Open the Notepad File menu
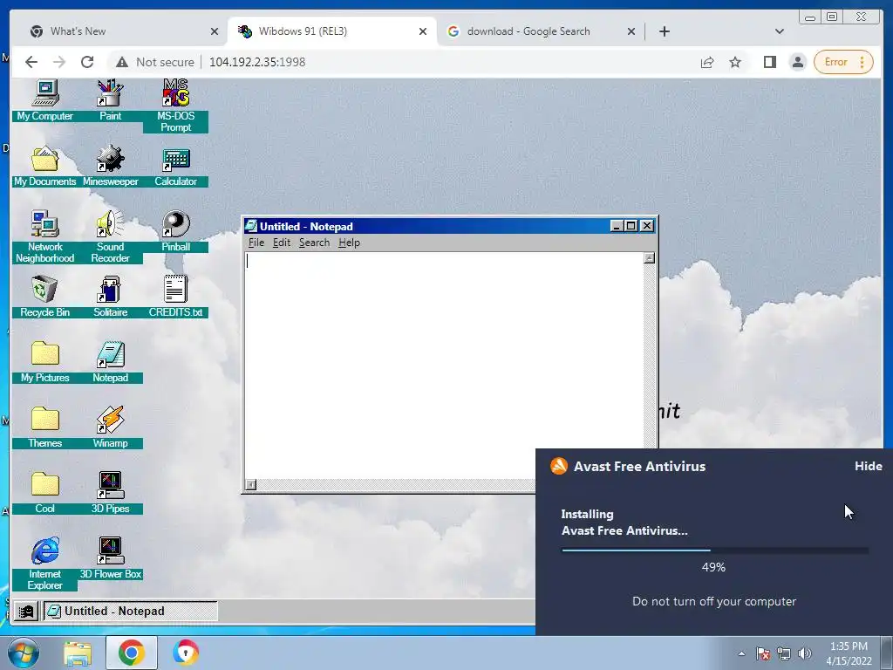This screenshot has height=670, width=893. [x=256, y=243]
